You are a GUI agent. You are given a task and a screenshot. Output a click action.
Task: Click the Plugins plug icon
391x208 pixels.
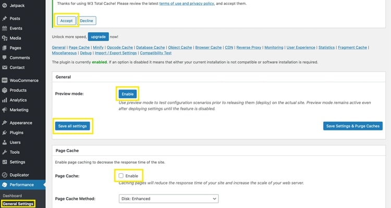coord(5,133)
